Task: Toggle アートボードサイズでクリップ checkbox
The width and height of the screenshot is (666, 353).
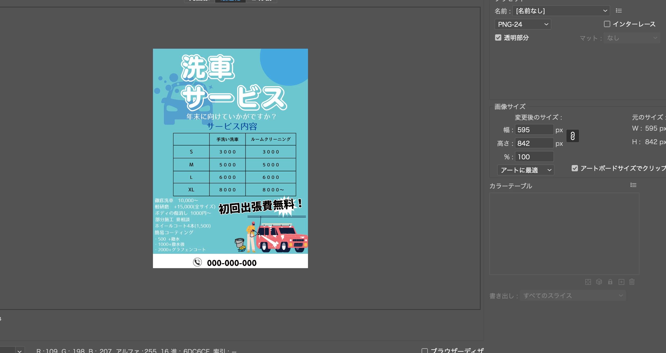Action: (575, 168)
